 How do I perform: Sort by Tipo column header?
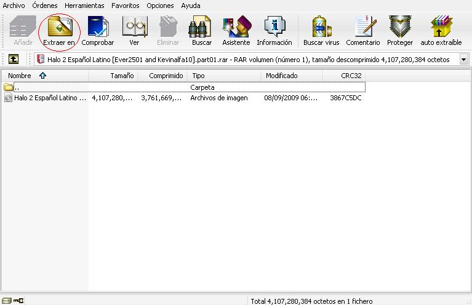point(224,76)
